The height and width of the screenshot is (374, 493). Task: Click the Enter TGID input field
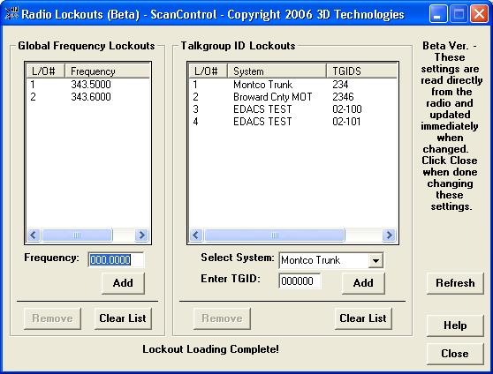click(300, 280)
